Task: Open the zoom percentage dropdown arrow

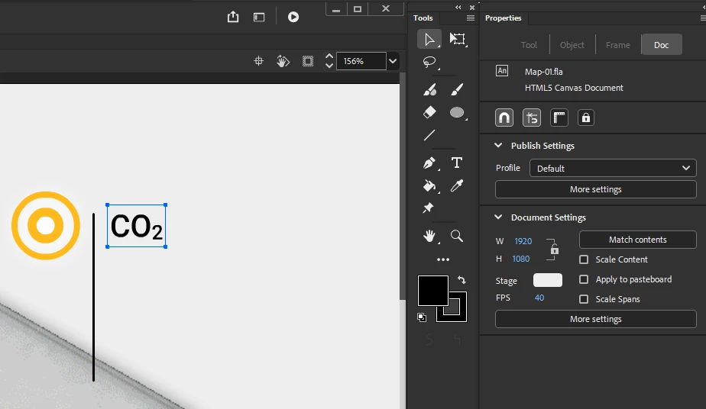Action: coord(393,61)
